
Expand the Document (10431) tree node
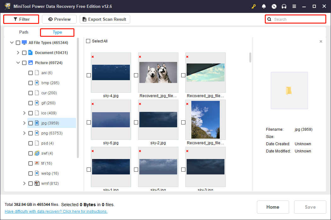click(x=18, y=52)
